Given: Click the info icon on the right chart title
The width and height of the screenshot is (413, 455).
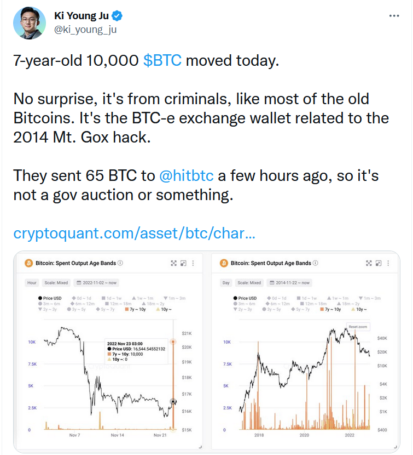Looking at the screenshot, I should [315, 263].
